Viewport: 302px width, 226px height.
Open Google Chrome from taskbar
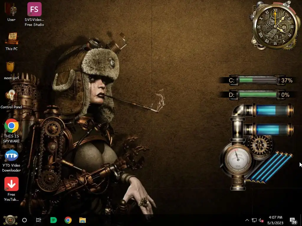pos(68,220)
